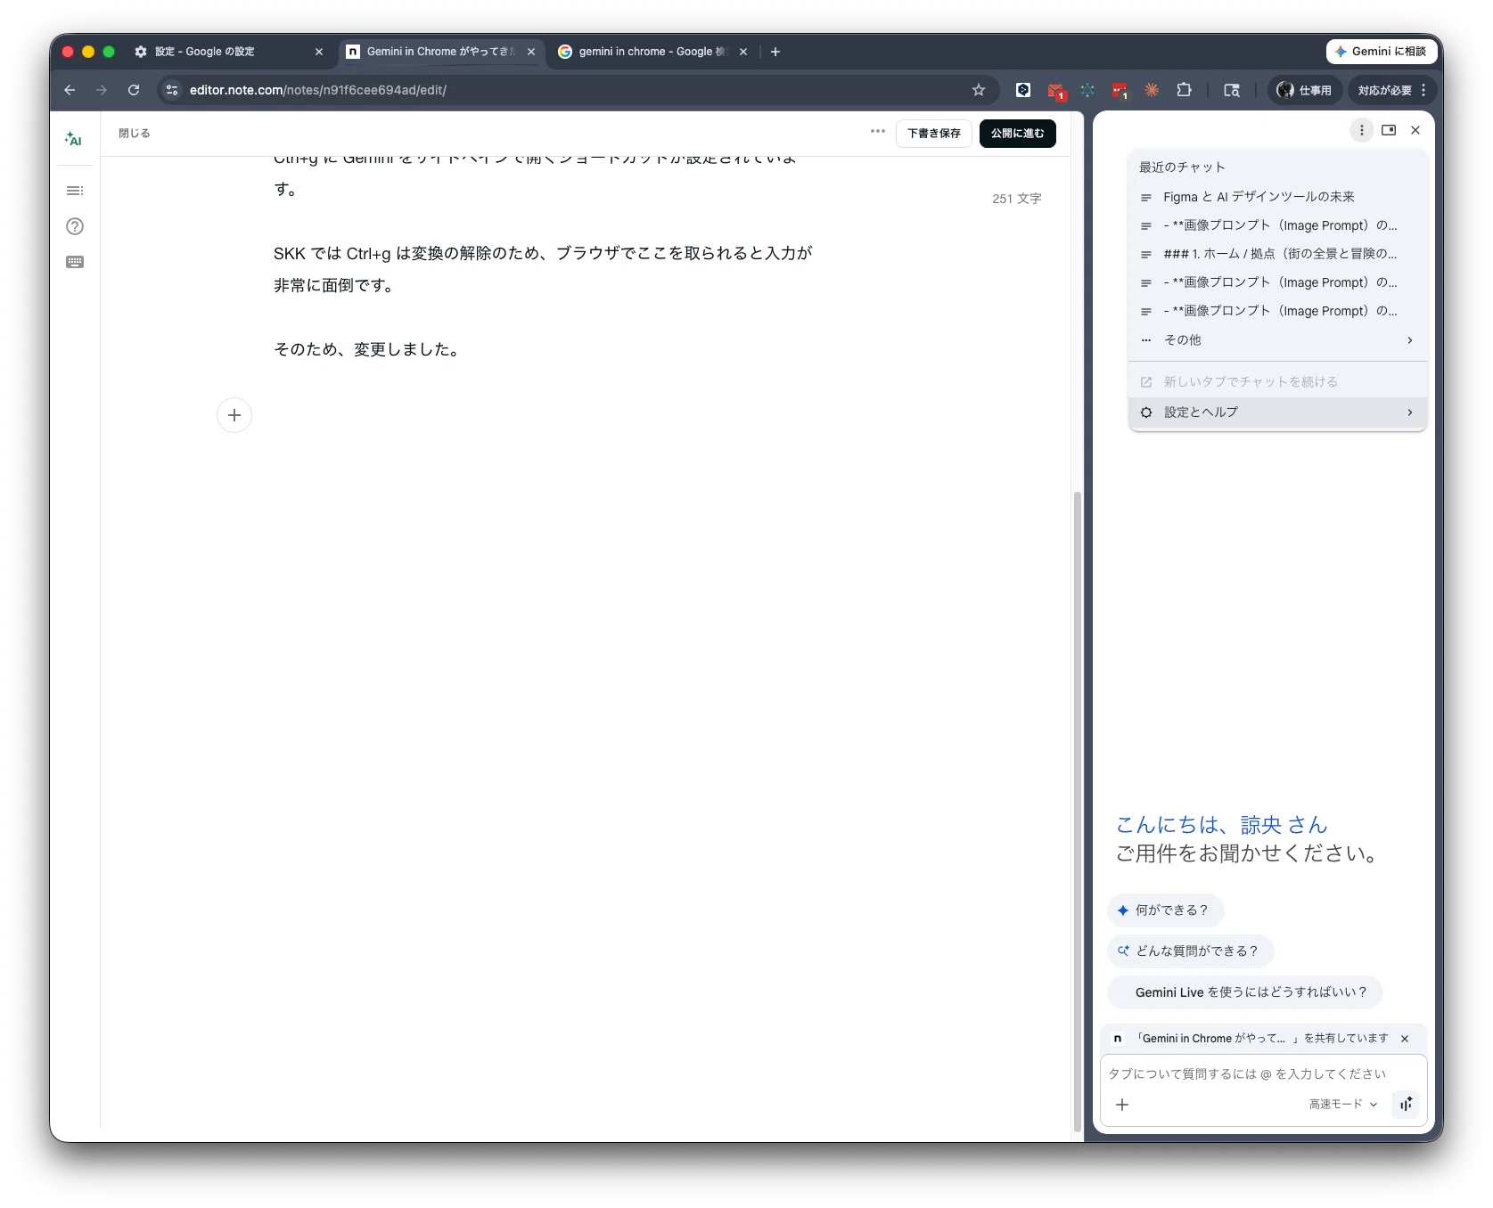This screenshot has height=1208, width=1493.
Task: Go back with browser back arrow
Action: 70,90
